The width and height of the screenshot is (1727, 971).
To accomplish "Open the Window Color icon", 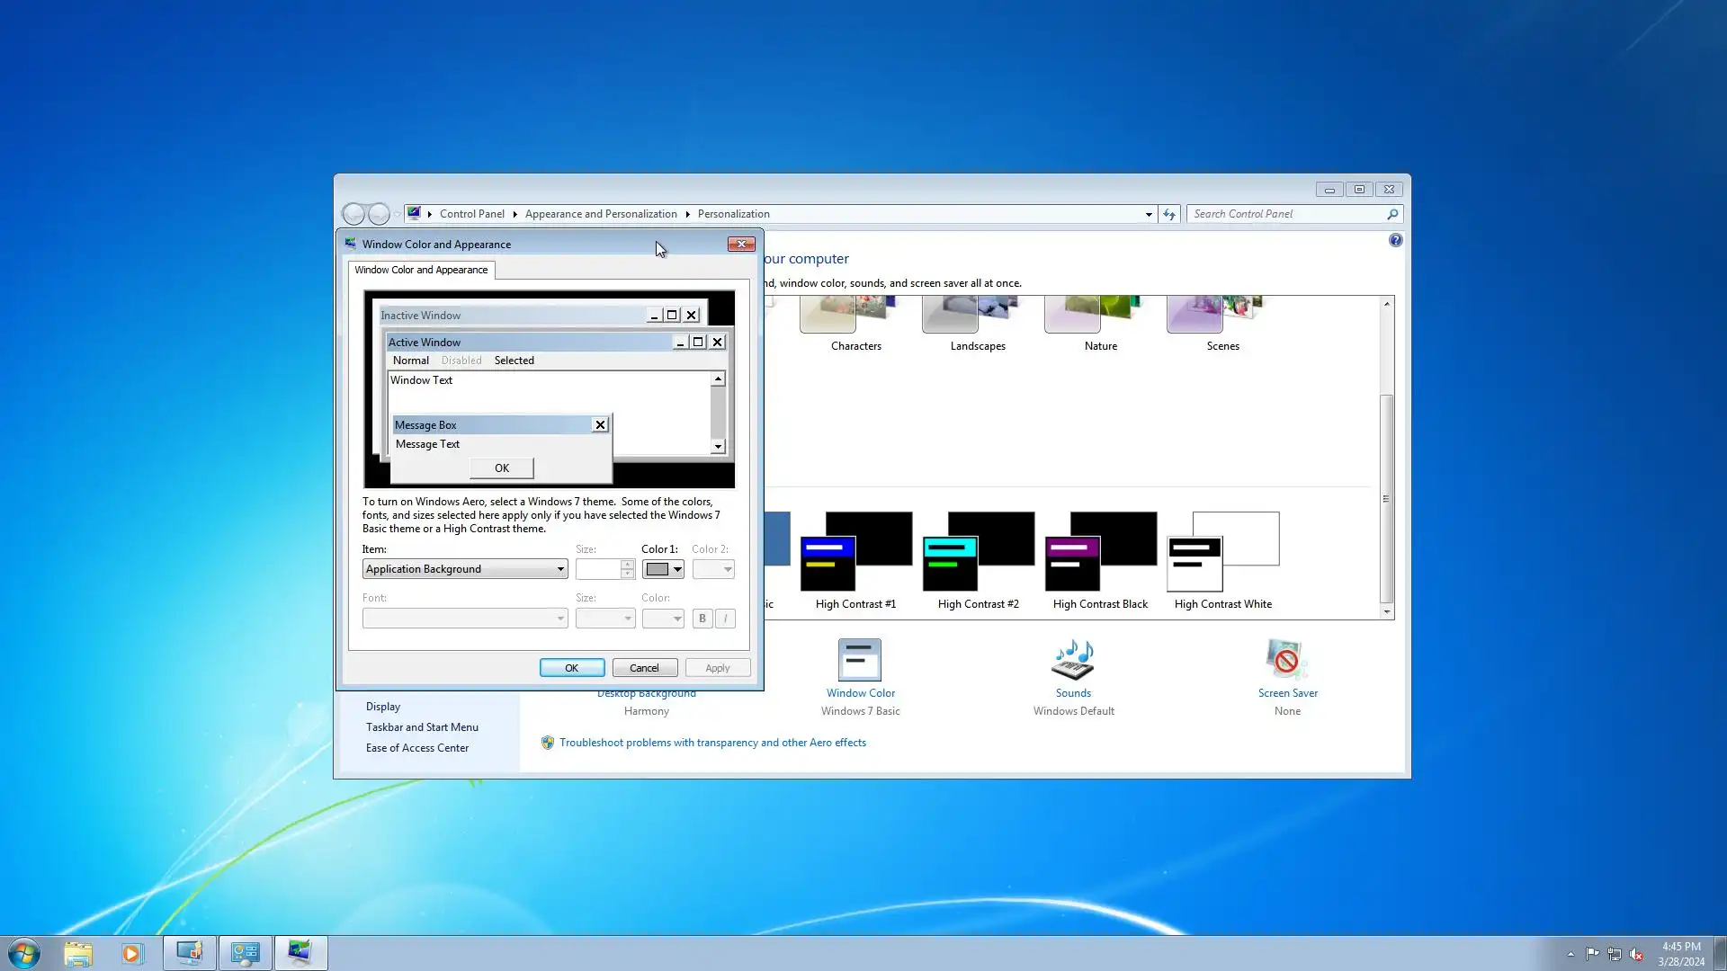I will click(x=860, y=661).
